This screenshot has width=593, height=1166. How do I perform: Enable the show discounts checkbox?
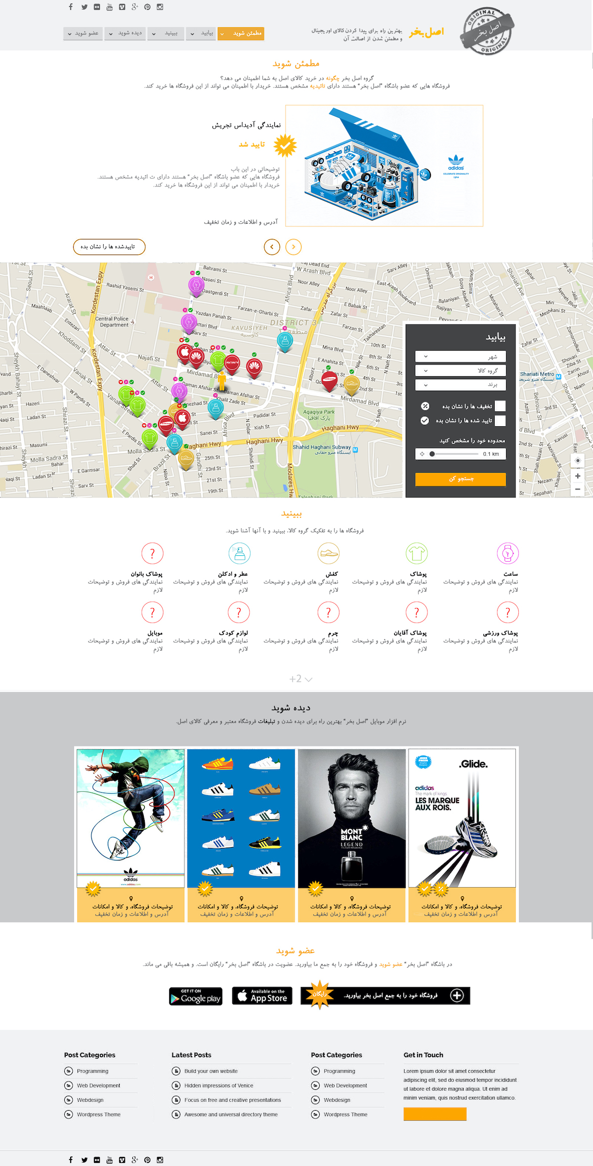point(500,406)
